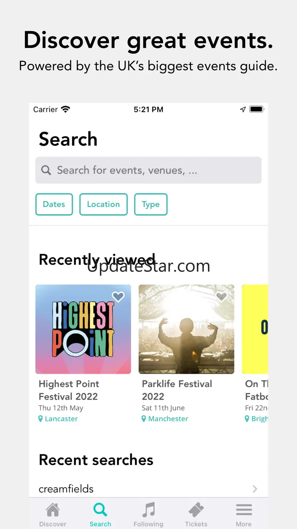Open the Highest Point logo thumbnail
The image size is (297, 529).
(83, 330)
